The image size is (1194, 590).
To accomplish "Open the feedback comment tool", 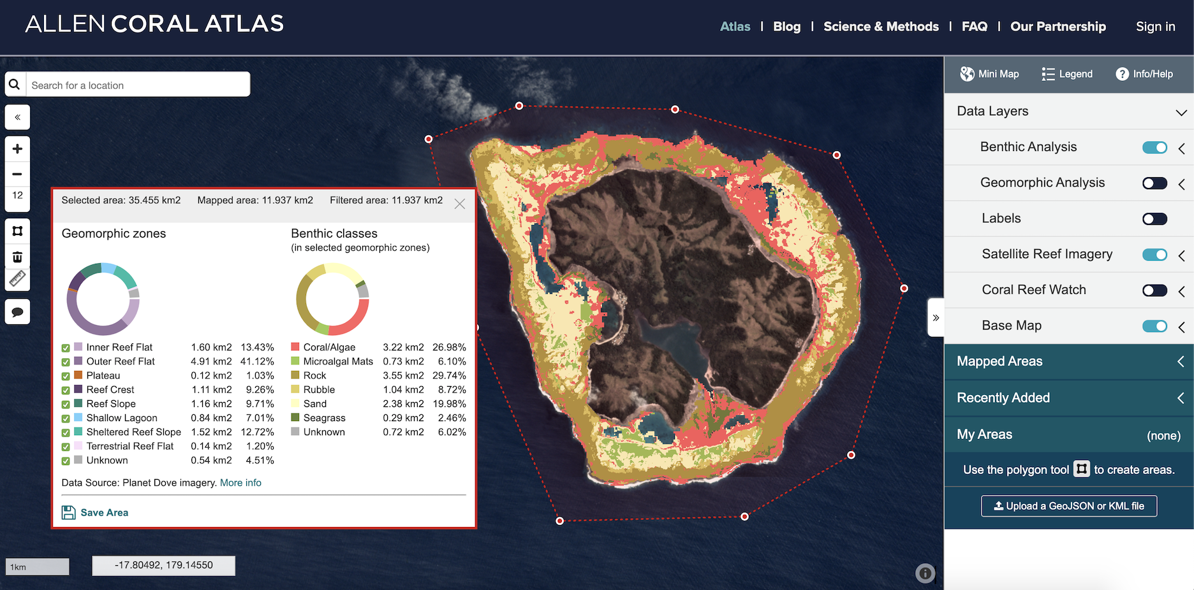I will tap(17, 312).
